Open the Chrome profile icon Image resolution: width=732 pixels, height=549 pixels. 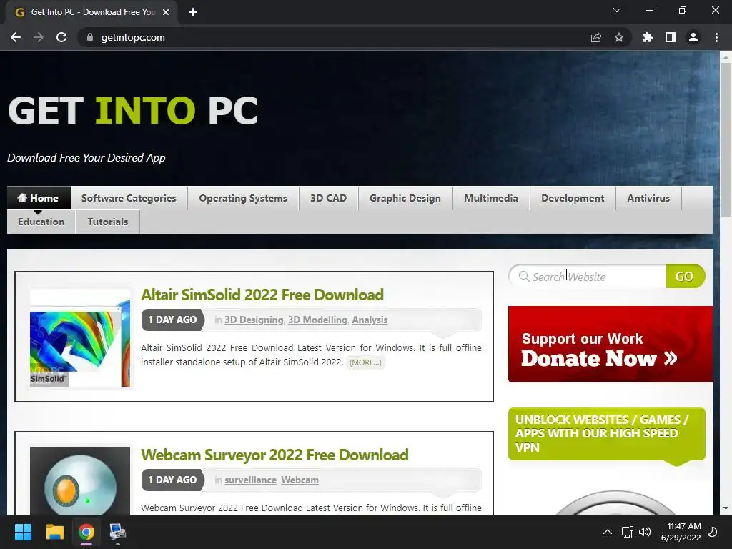coord(693,37)
